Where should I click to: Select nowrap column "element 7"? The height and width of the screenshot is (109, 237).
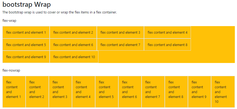pyautogui.click(x=153, y=92)
